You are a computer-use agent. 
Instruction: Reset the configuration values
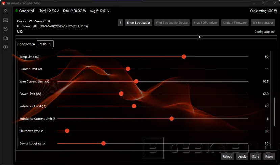tap(269, 157)
